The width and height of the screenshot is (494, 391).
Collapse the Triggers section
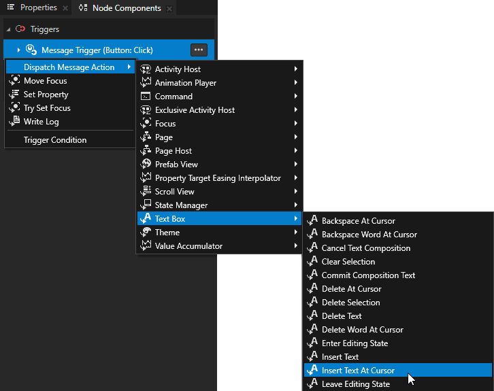pos(8,29)
